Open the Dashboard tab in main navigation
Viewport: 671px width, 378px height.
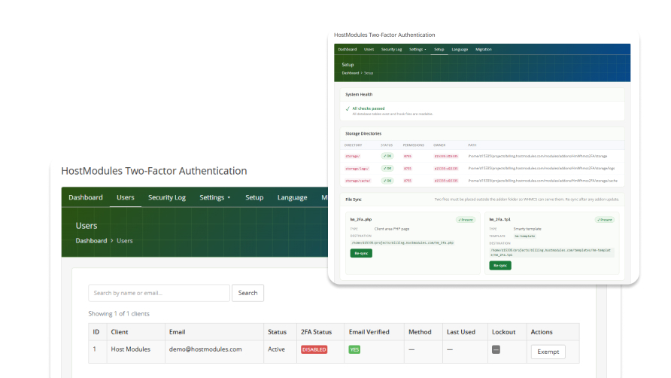click(86, 197)
